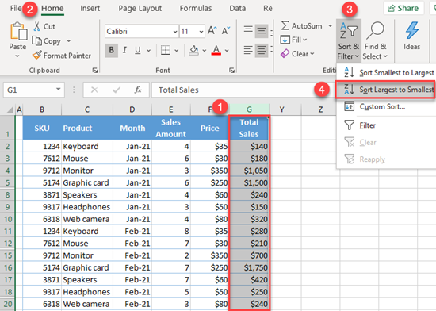The width and height of the screenshot is (436, 311).
Task: Click the Paste clipboard icon
Action: click(18, 31)
